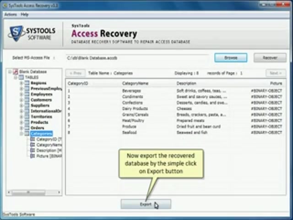Open the Help menu

point(24,15)
